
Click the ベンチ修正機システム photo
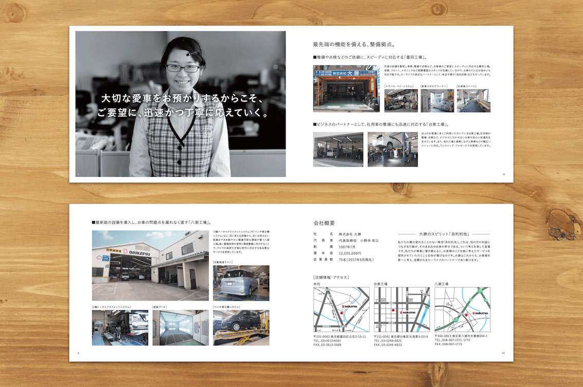point(241,327)
